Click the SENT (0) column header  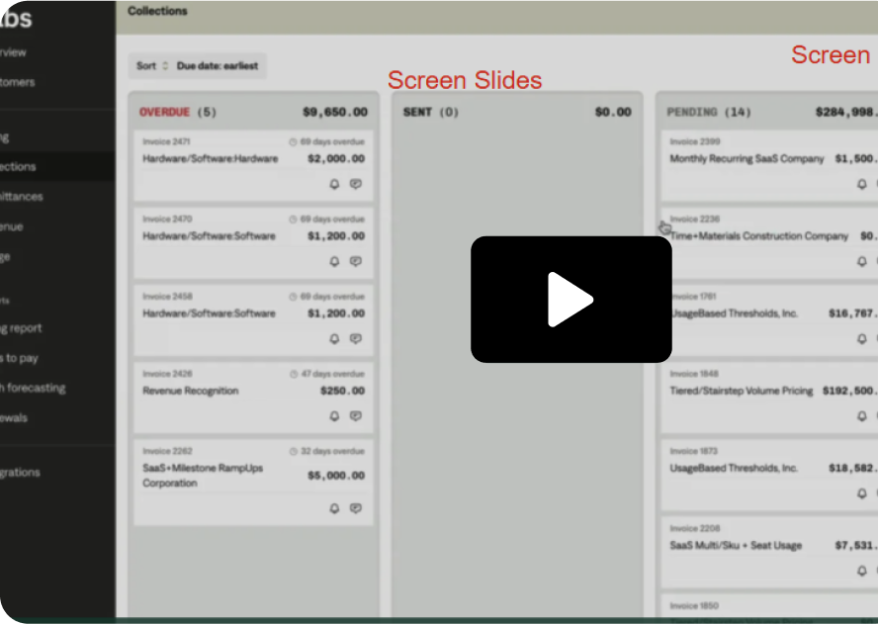(x=431, y=112)
